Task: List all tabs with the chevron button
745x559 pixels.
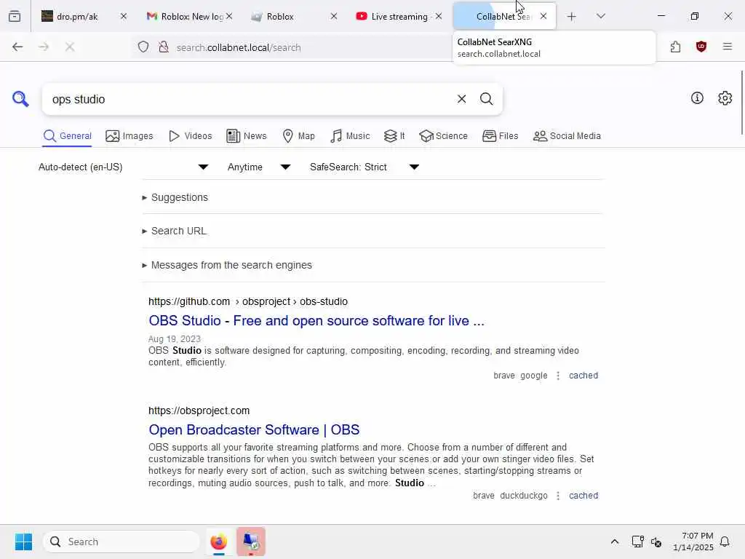Action: click(600, 16)
